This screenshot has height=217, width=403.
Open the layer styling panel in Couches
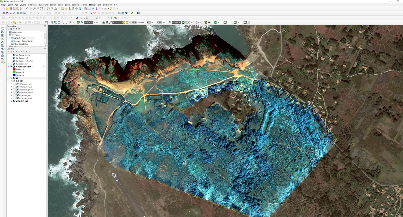coord(8,52)
